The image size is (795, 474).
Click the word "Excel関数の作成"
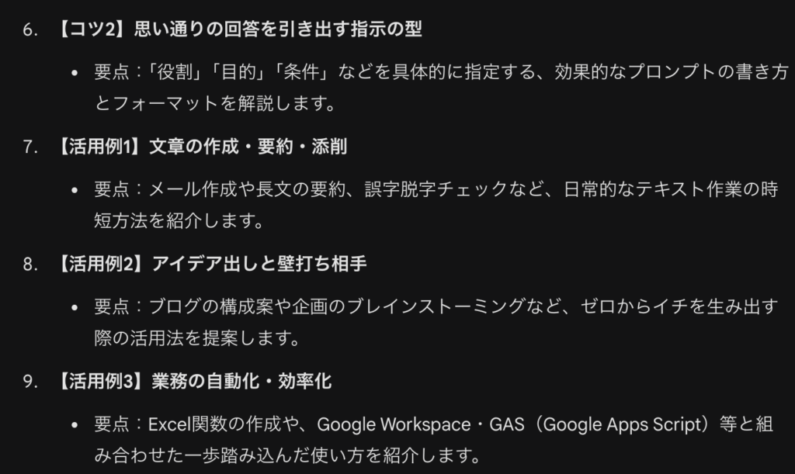(211, 424)
